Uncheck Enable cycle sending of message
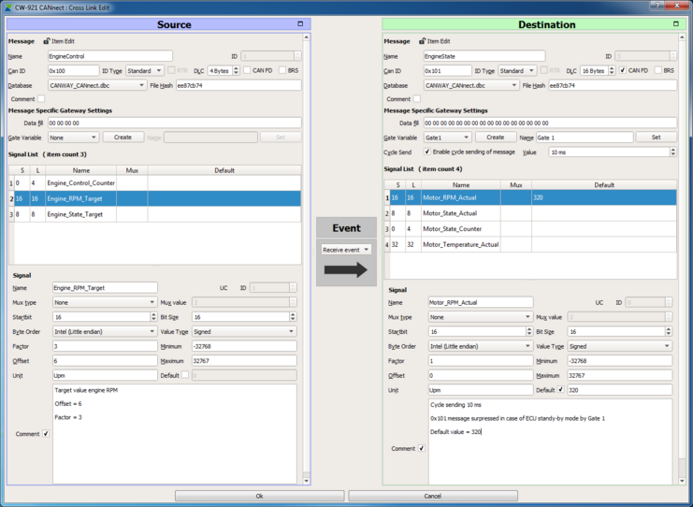 (x=427, y=152)
